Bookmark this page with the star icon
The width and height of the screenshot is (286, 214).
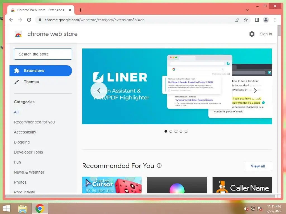246,20
